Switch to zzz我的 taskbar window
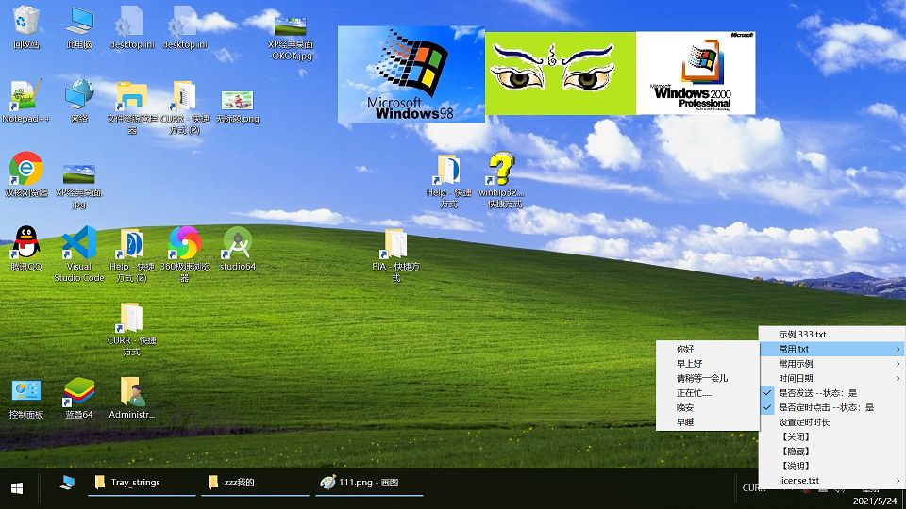906x509 pixels. (255, 483)
